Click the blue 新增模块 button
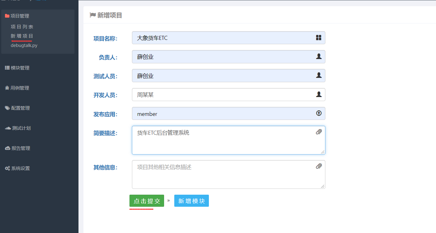This screenshot has height=233, width=436. click(192, 201)
